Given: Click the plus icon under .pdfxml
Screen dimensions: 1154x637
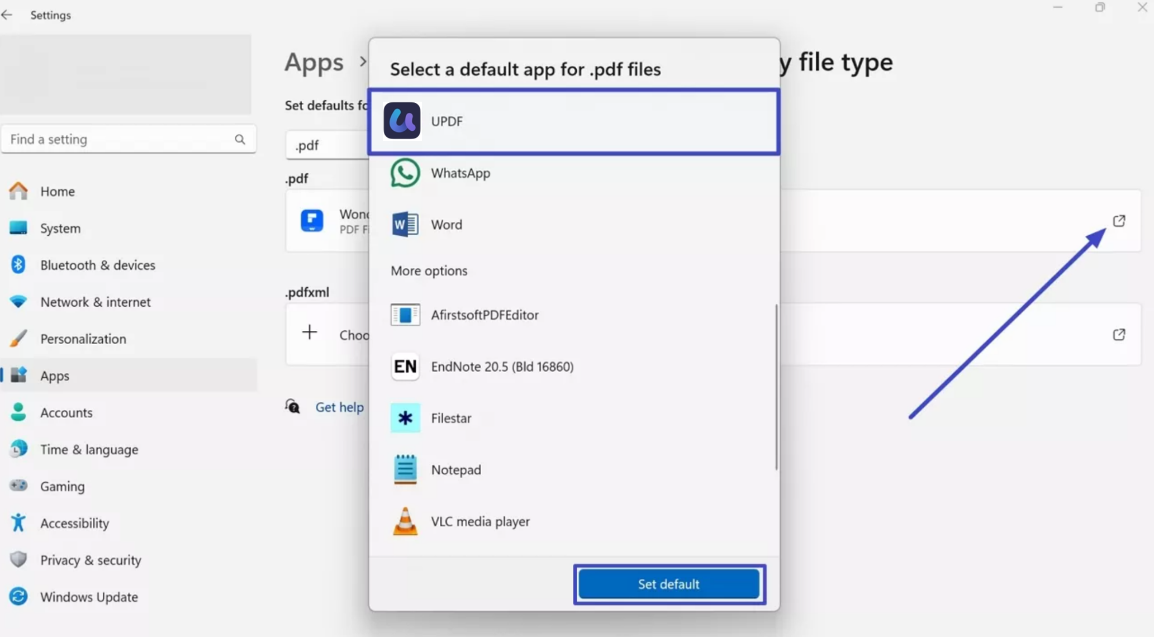Looking at the screenshot, I should tap(310, 332).
